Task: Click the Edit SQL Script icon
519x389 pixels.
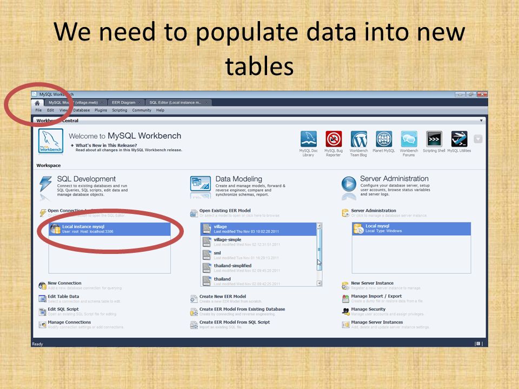Action: click(42, 312)
